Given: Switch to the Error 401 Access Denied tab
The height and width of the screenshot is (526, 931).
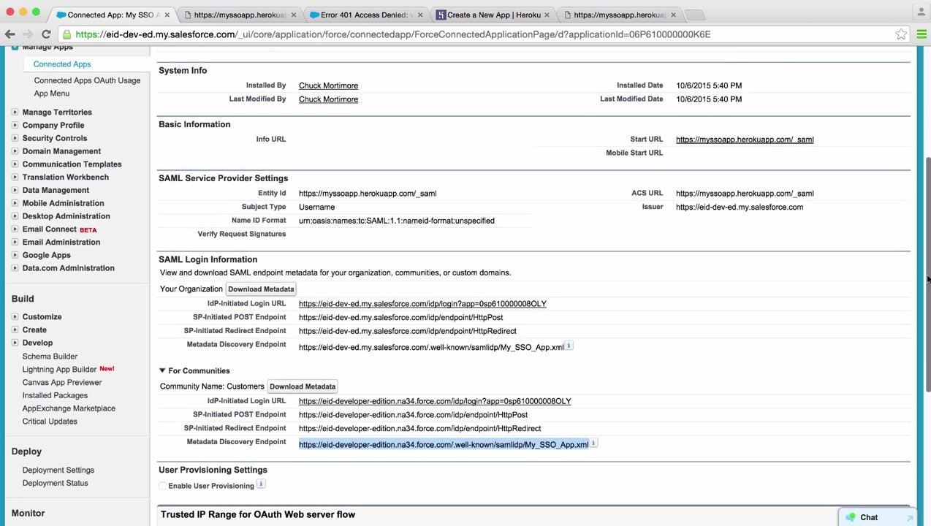Looking at the screenshot, I should tap(367, 15).
